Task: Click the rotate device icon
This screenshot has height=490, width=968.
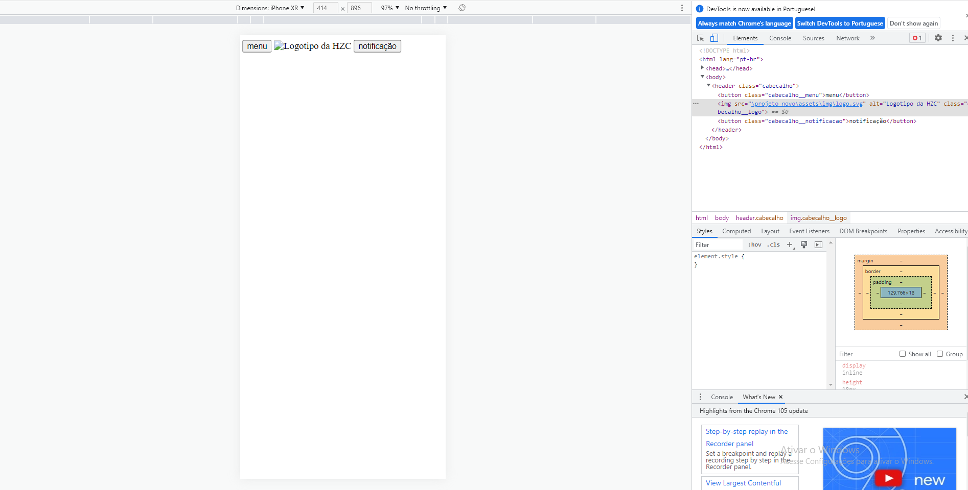Action: (x=462, y=8)
